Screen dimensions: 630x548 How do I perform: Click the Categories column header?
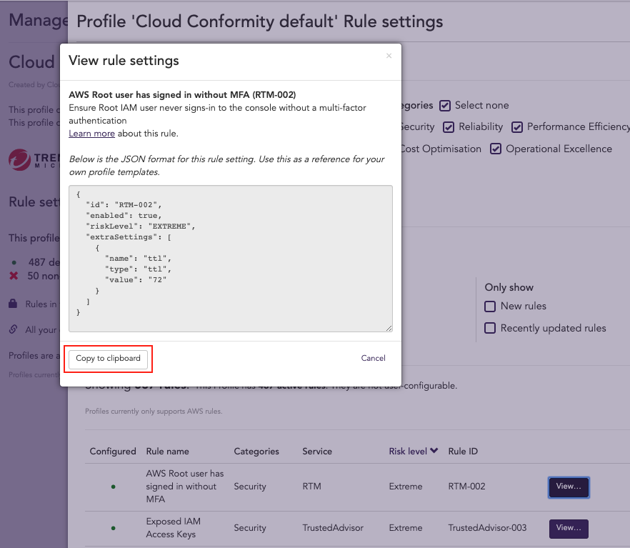tap(256, 451)
